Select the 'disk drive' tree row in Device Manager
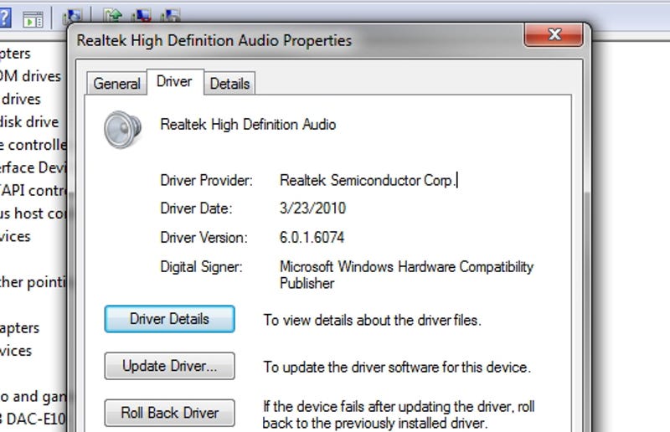Image resolution: width=670 pixels, height=432 pixels. click(29, 121)
